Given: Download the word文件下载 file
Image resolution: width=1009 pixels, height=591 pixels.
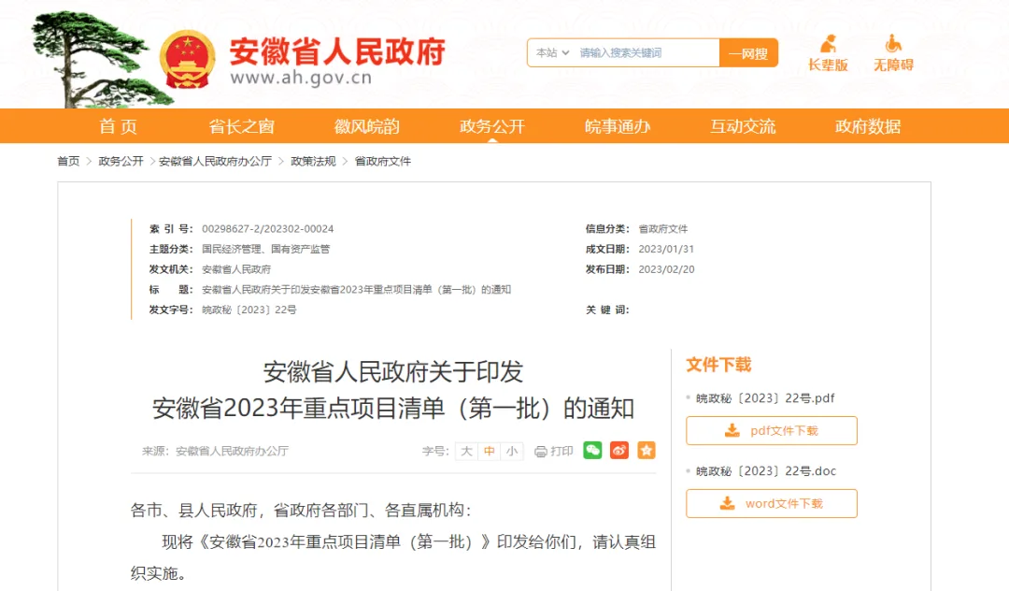Looking at the screenshot, I should pyautogui.click(x=772, y=503).
